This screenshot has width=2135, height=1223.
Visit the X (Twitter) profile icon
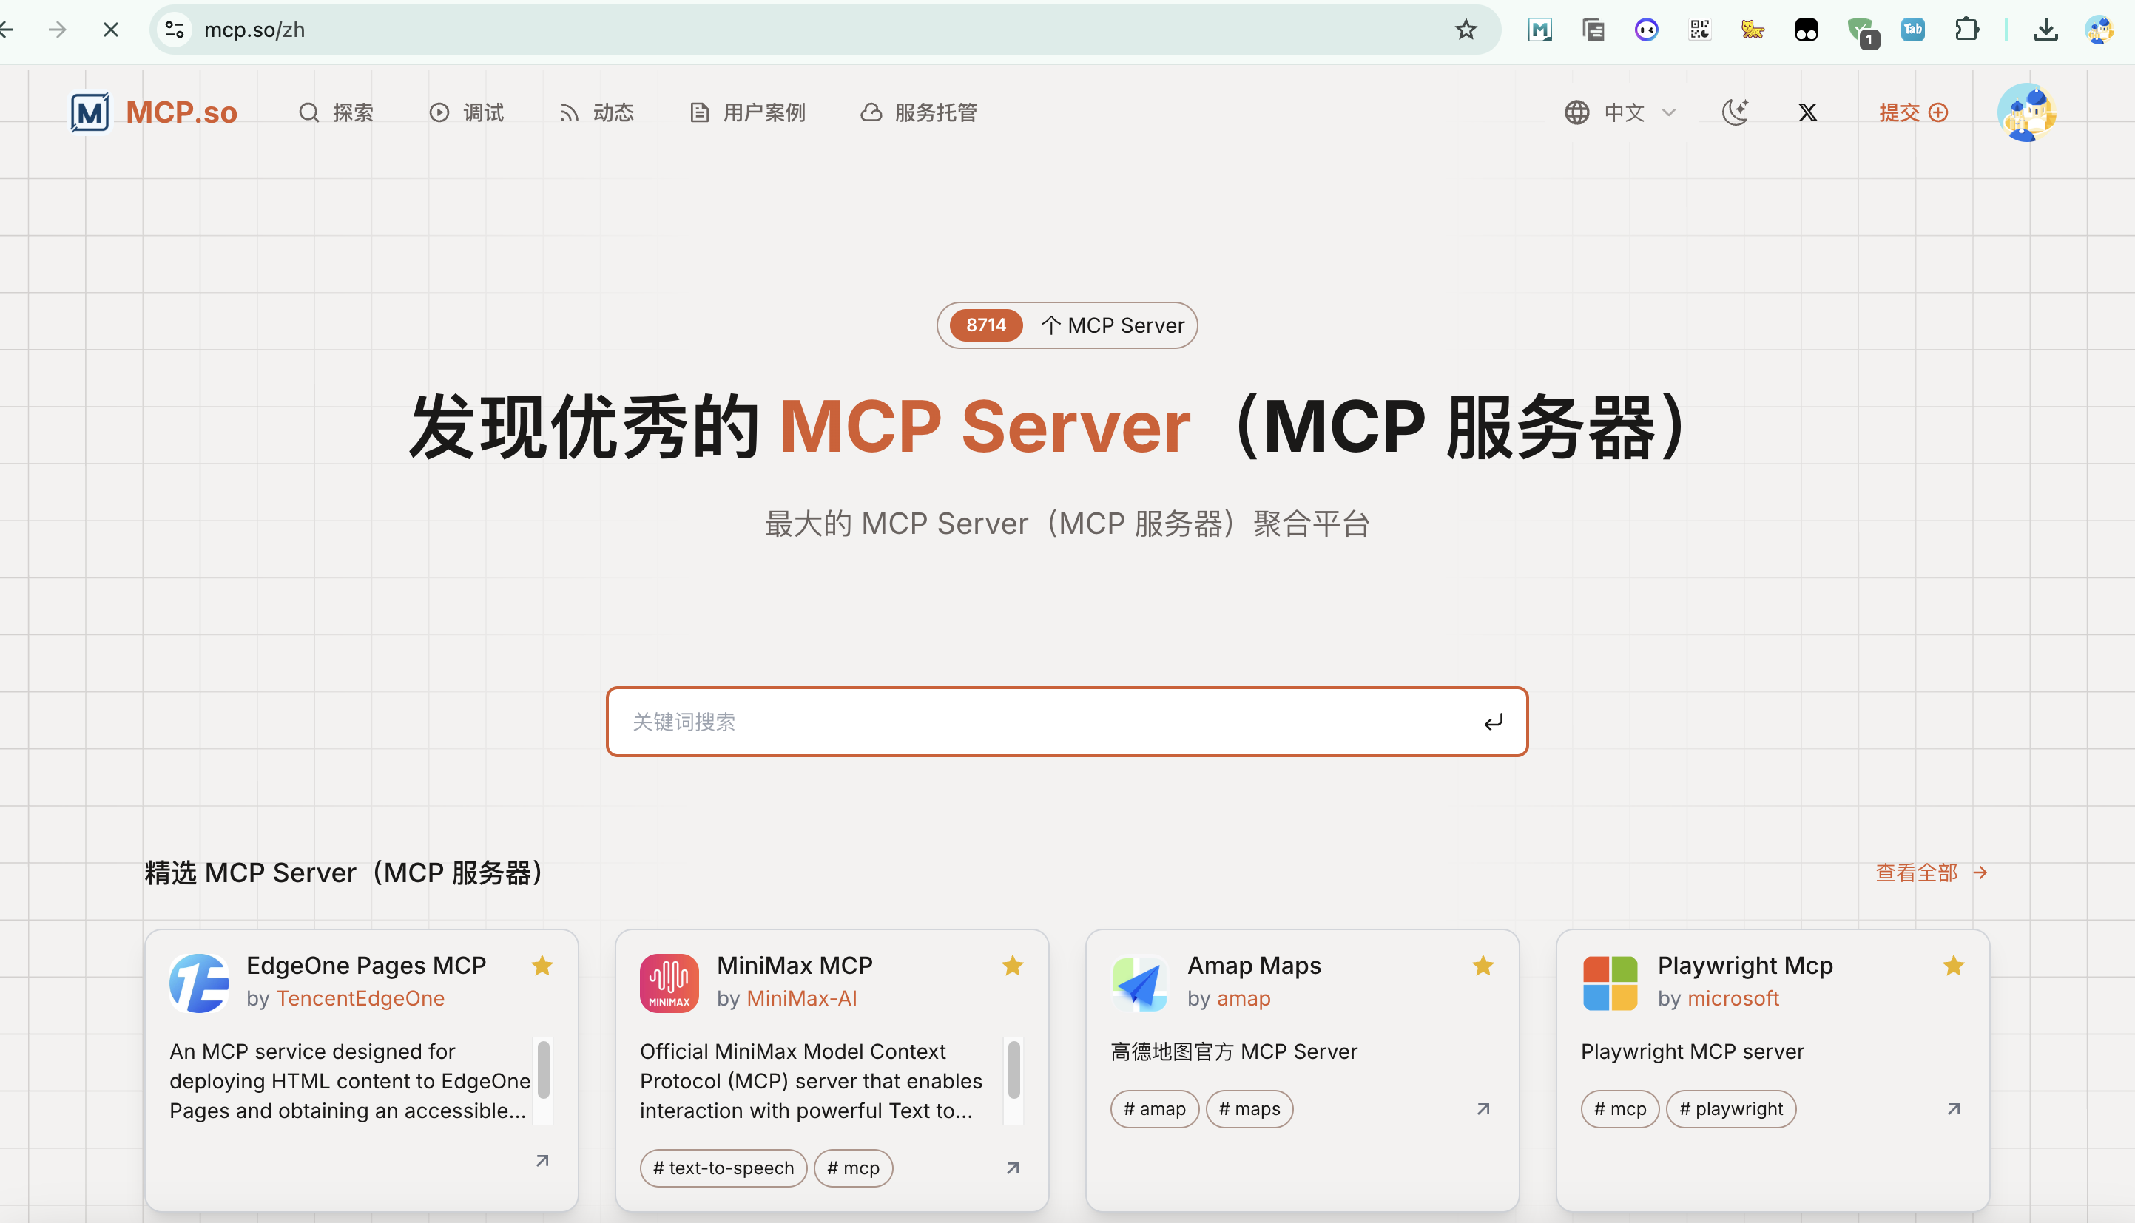(1807, 112)
